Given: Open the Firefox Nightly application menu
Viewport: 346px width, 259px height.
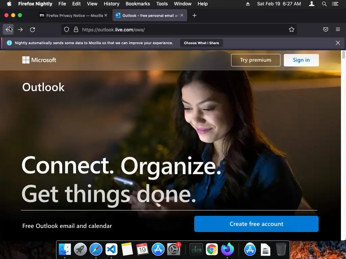Looking at the screenshot, I should tap(35, 4).
